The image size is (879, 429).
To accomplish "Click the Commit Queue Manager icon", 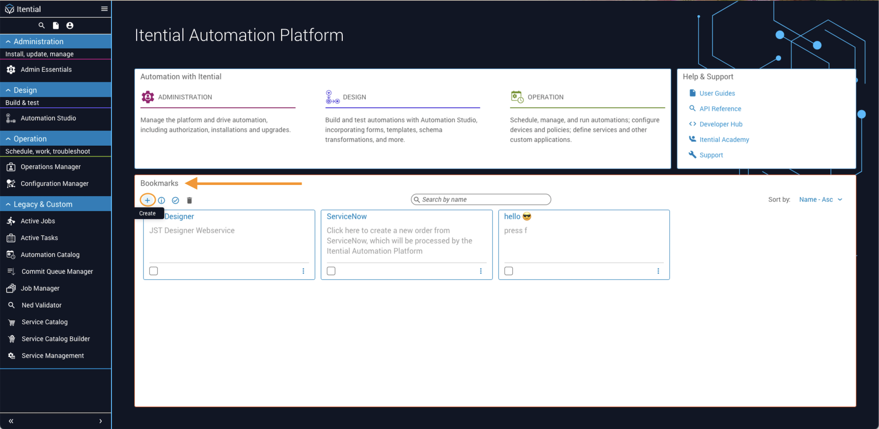I will 11,271.
